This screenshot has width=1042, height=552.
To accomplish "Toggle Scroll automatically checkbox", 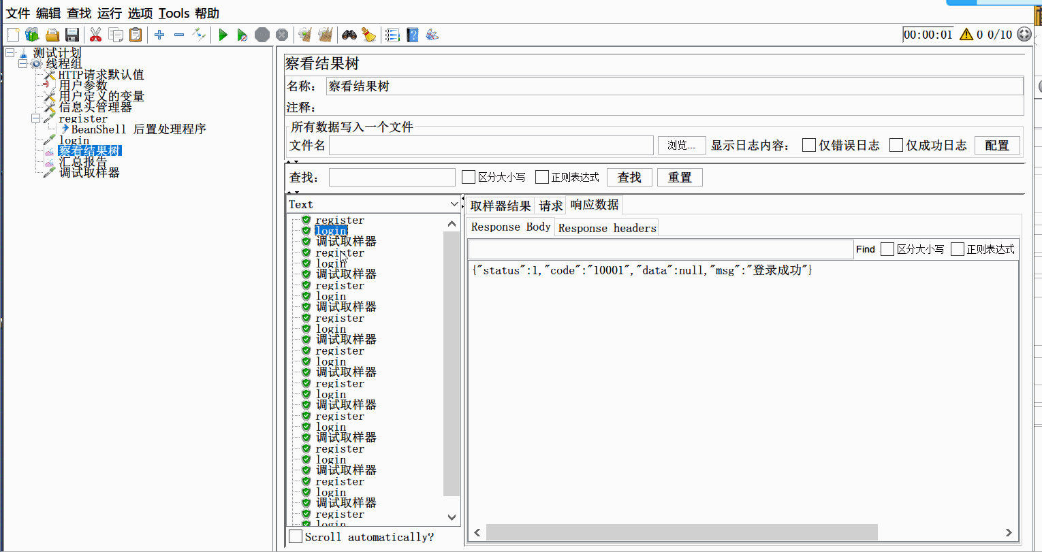I will pyautogui.click(x=296, y=537).
